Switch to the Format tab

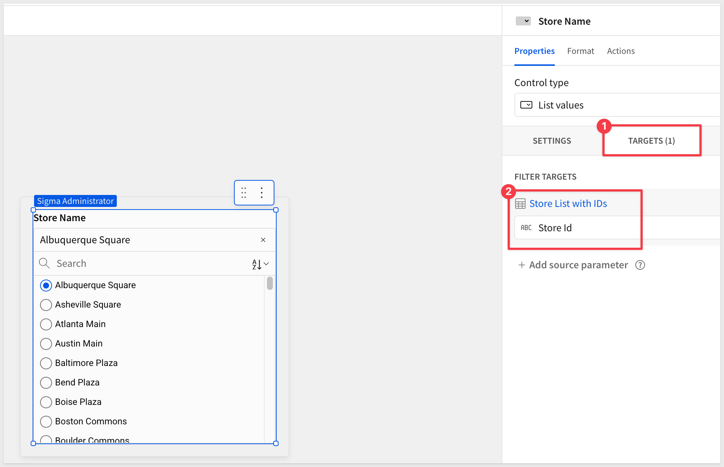click(580, 51)
